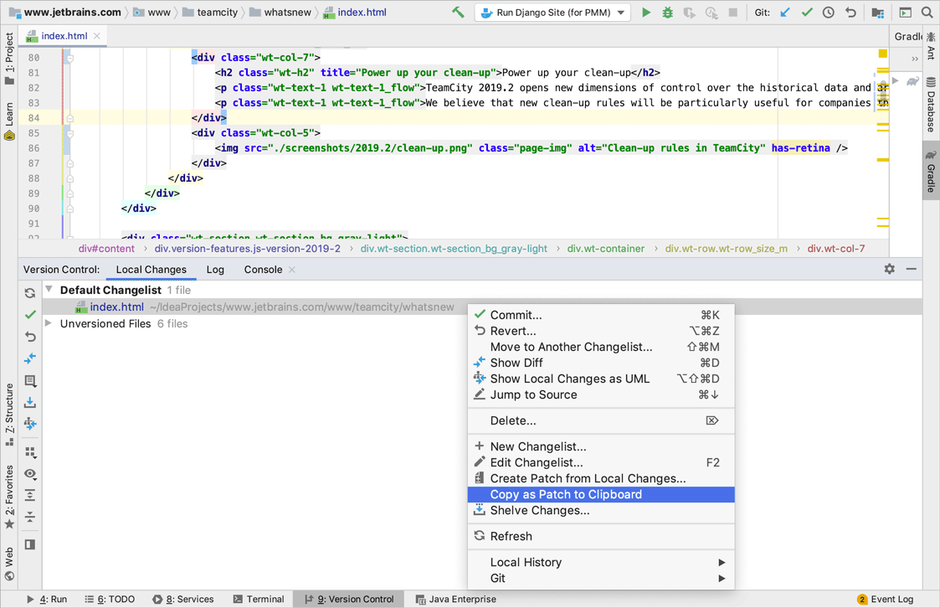This screenshot has width=940, height=608.
Task: Open the Terminal tool window button
Action: click(x=258, y=599)
